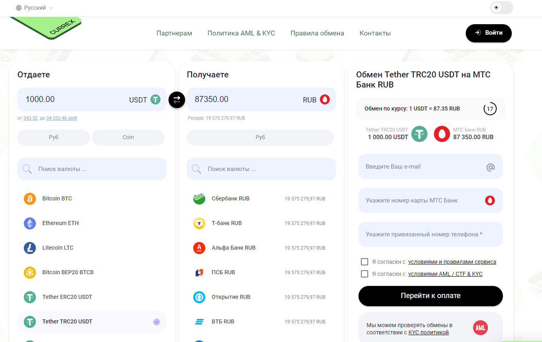542x342 pixels.
Task: Click the linked phone number field
Action: click(x=431, y=234)
